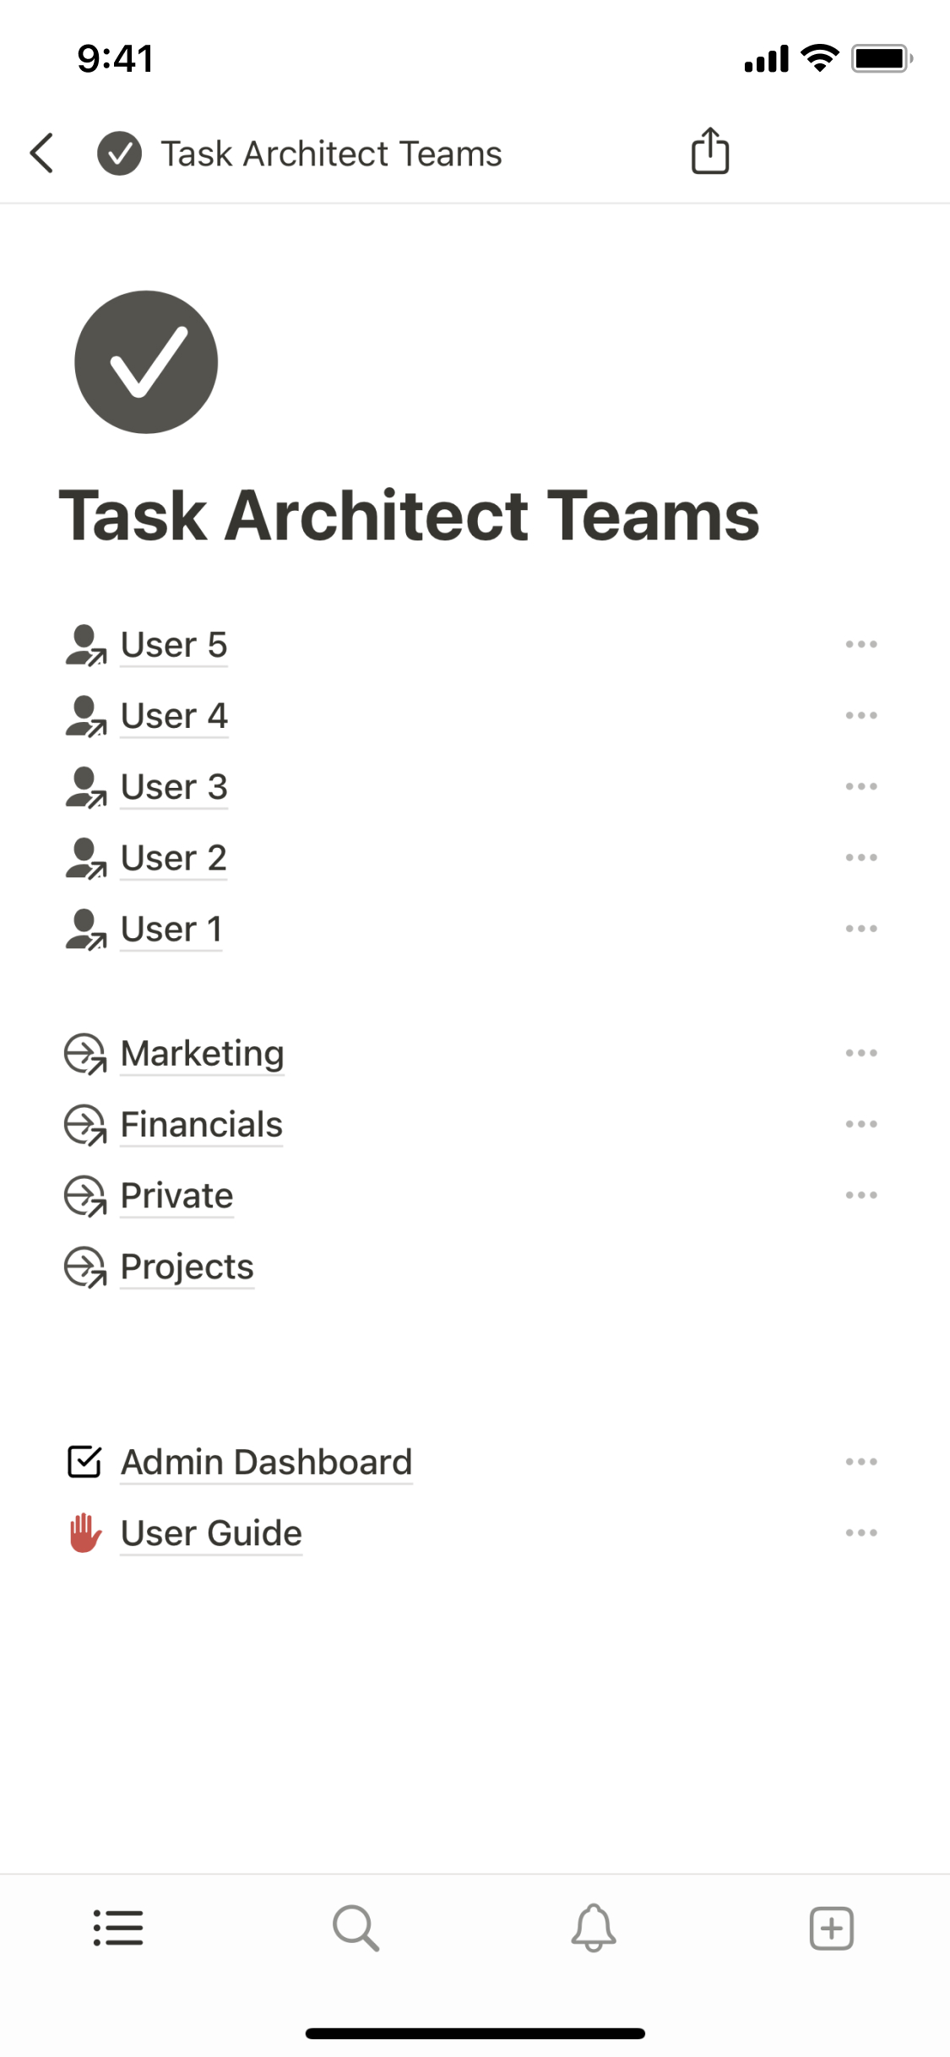Open more options for User 2

pyautogui.click(x=860, y=858)
